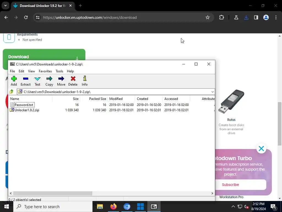
Task: Open the Favorites menu
Action: (x=45, y=71)
